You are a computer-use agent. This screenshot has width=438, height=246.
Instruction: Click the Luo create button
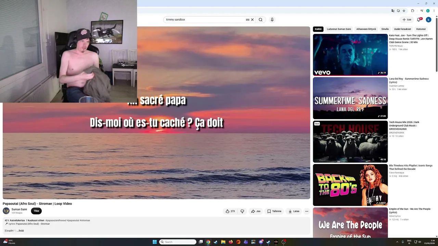point(407,20)
